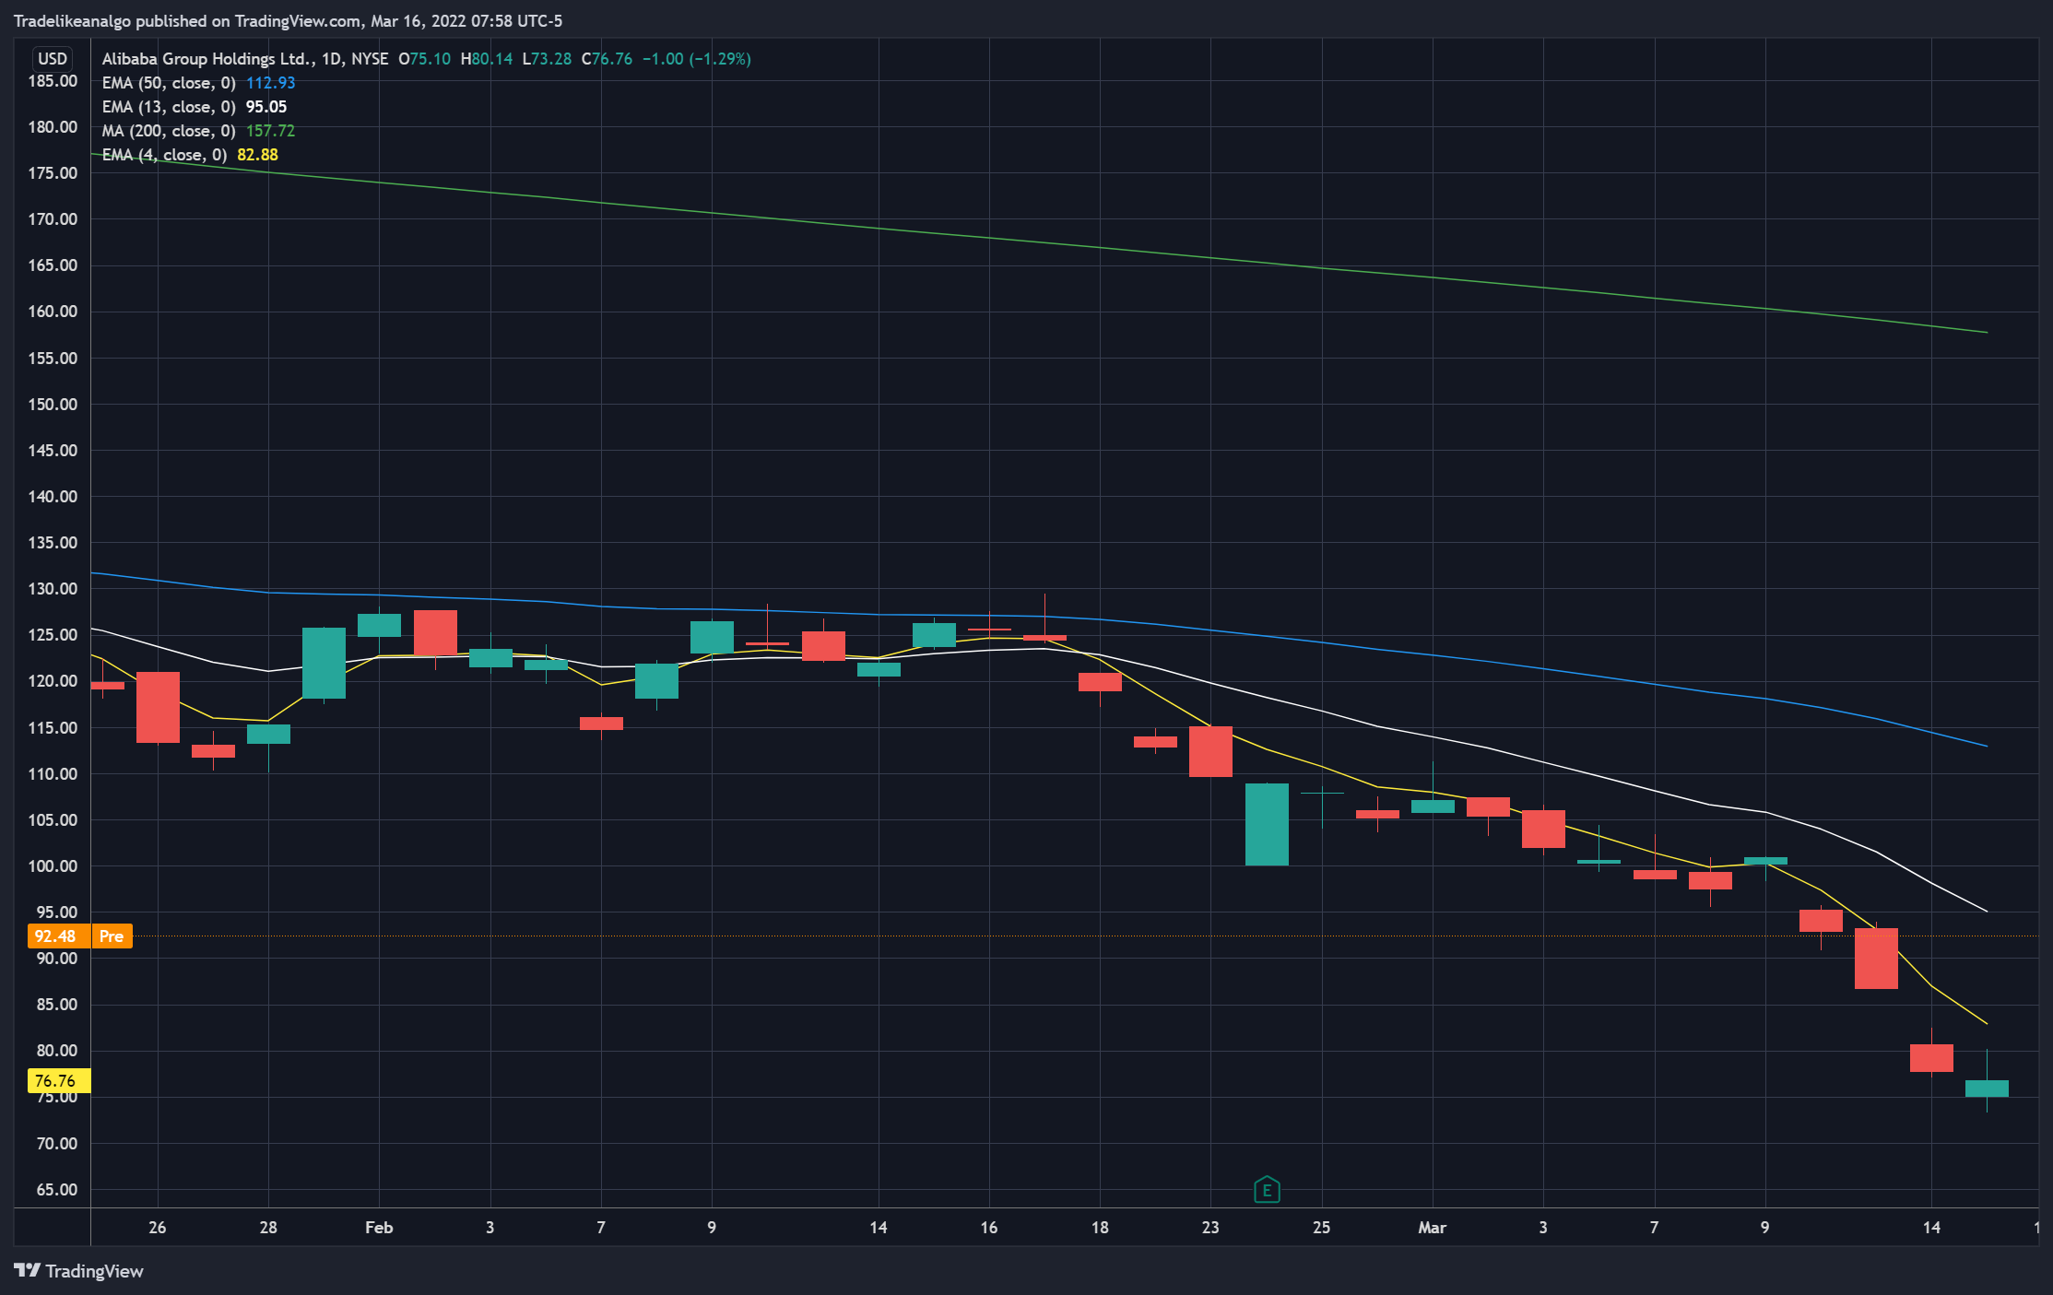Click the 'Mar' label on time axis
The width and height of the screenshot is (2053, 1295).
click(1432, 1228)
